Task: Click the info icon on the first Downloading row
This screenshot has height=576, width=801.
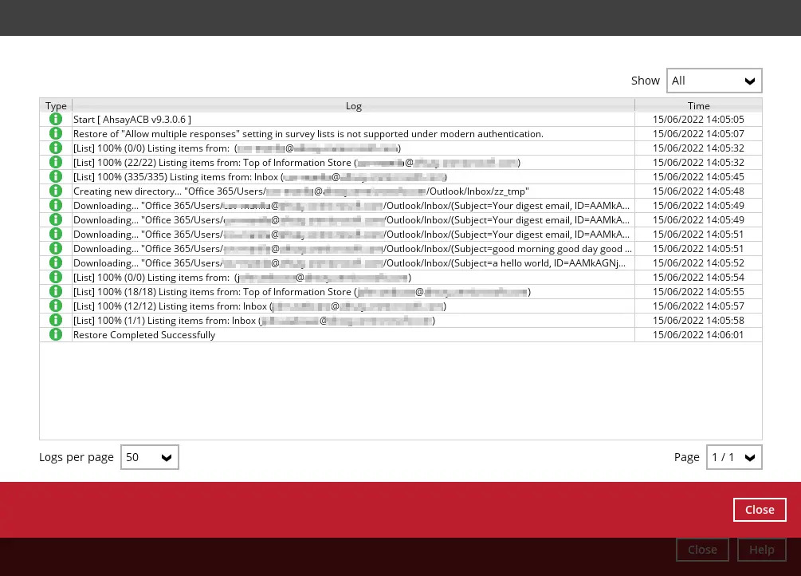Action: (x=56, y=205)
